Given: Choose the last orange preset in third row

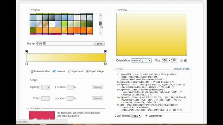Looking at the screenshot, I should tap(90, 30).
